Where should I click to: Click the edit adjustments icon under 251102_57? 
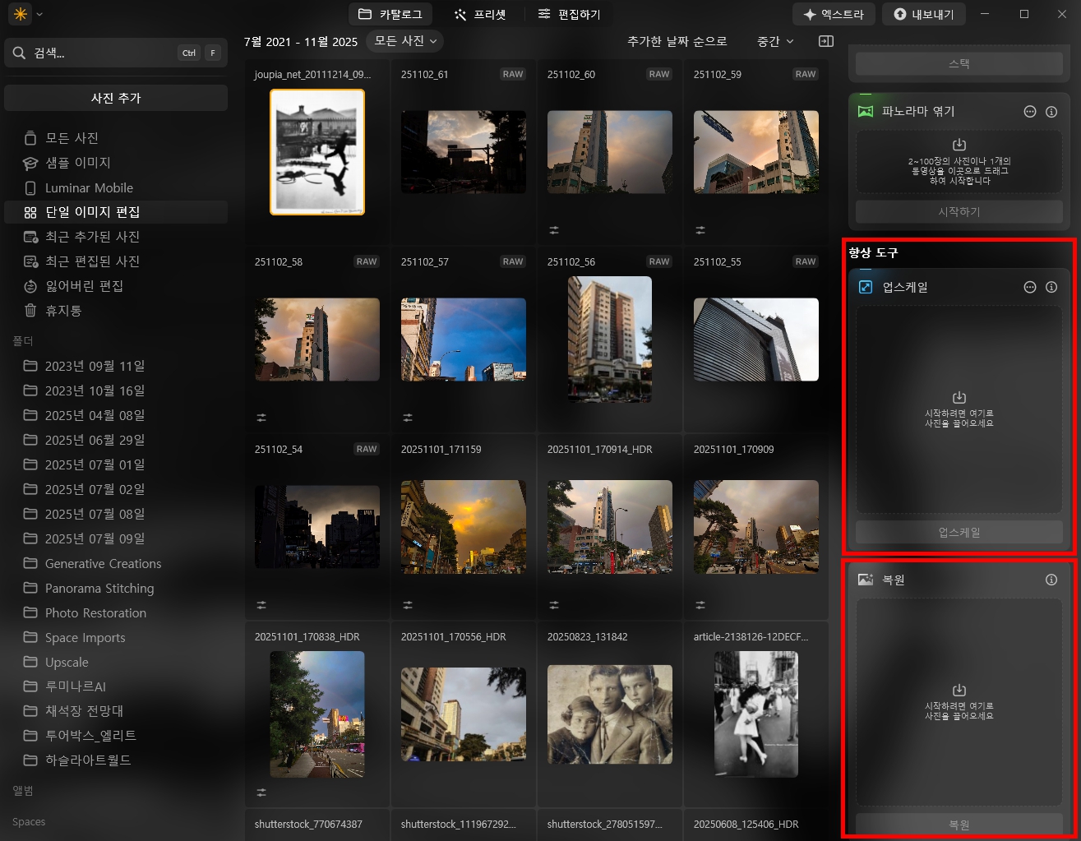pos(408,418)
